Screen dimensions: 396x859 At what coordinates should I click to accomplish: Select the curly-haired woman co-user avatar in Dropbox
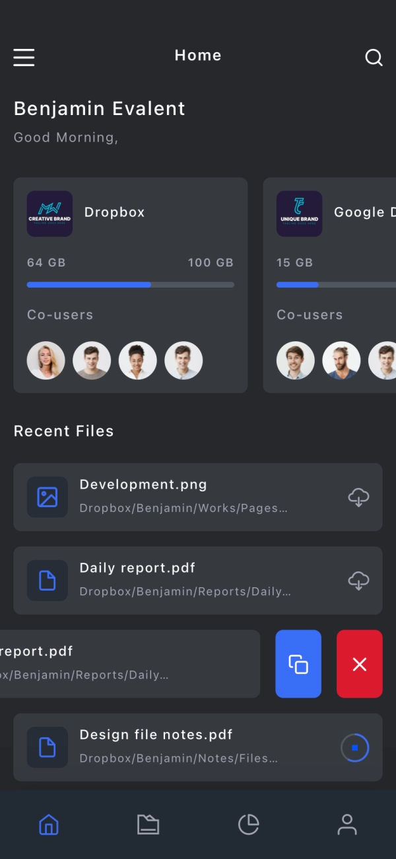tap(138, 360)
